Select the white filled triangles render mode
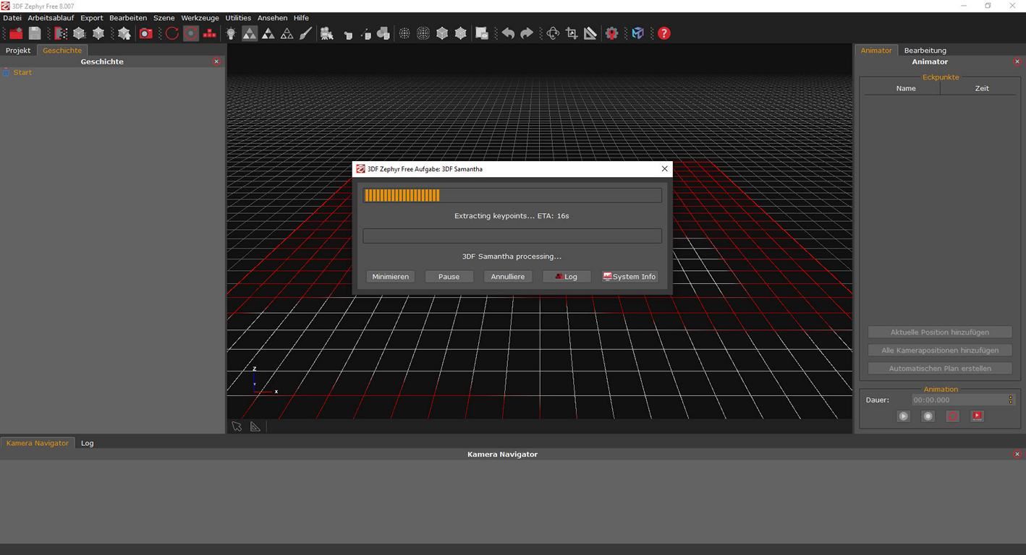The height and width of the screenshot is (555, 1026). pyautogui.click(x=268, y=33)
